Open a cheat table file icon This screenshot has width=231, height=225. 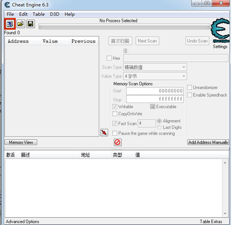coord(21,24)
